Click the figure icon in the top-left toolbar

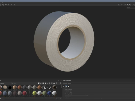[8, 5]
